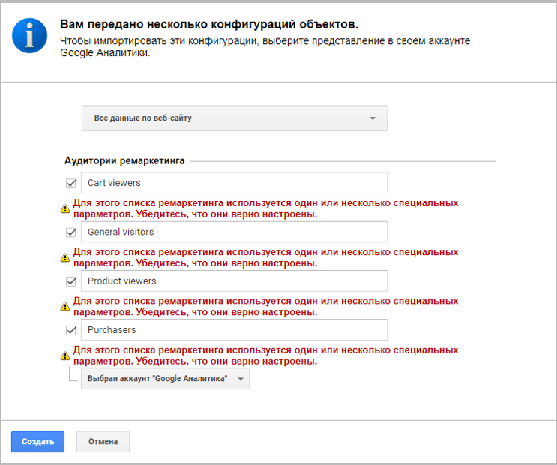Toggle the Purchasers checkbox
Viewport: 557px width, 465px height.
[71, 330]
